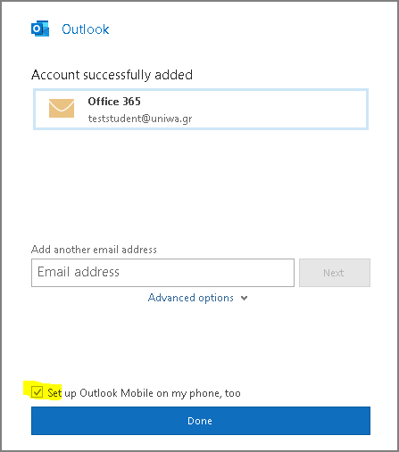Click the Outlook title text

click(86, 29)
